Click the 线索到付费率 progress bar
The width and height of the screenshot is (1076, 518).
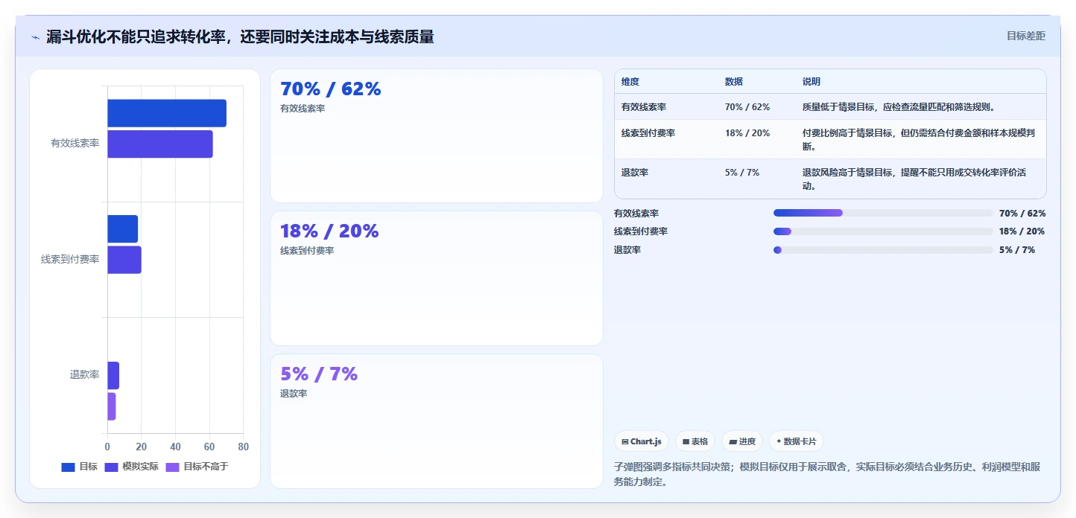pyautogui.click(x=883, y=231)
